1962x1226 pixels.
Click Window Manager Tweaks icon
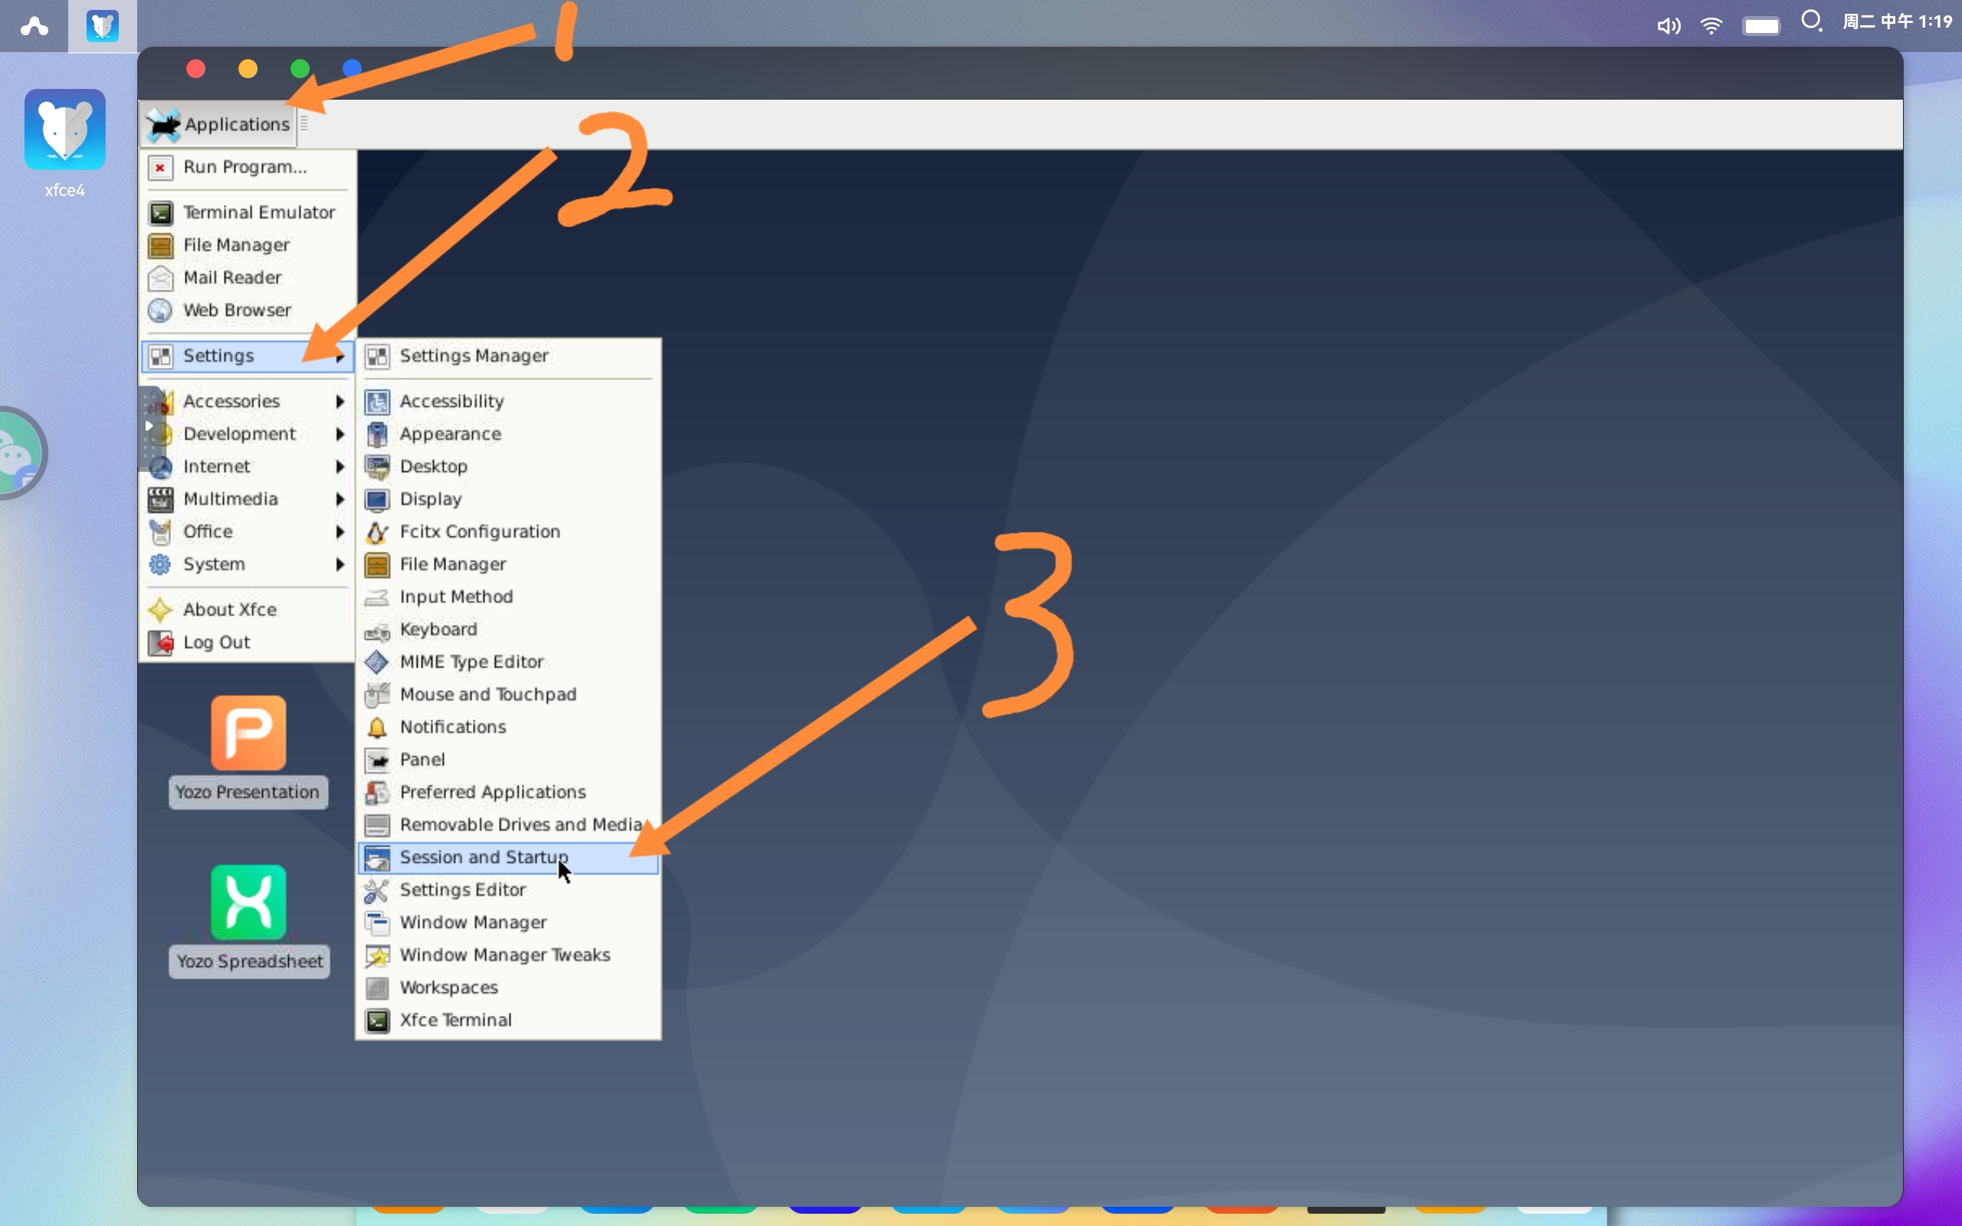pyautogui.click(x=377, y=956)
